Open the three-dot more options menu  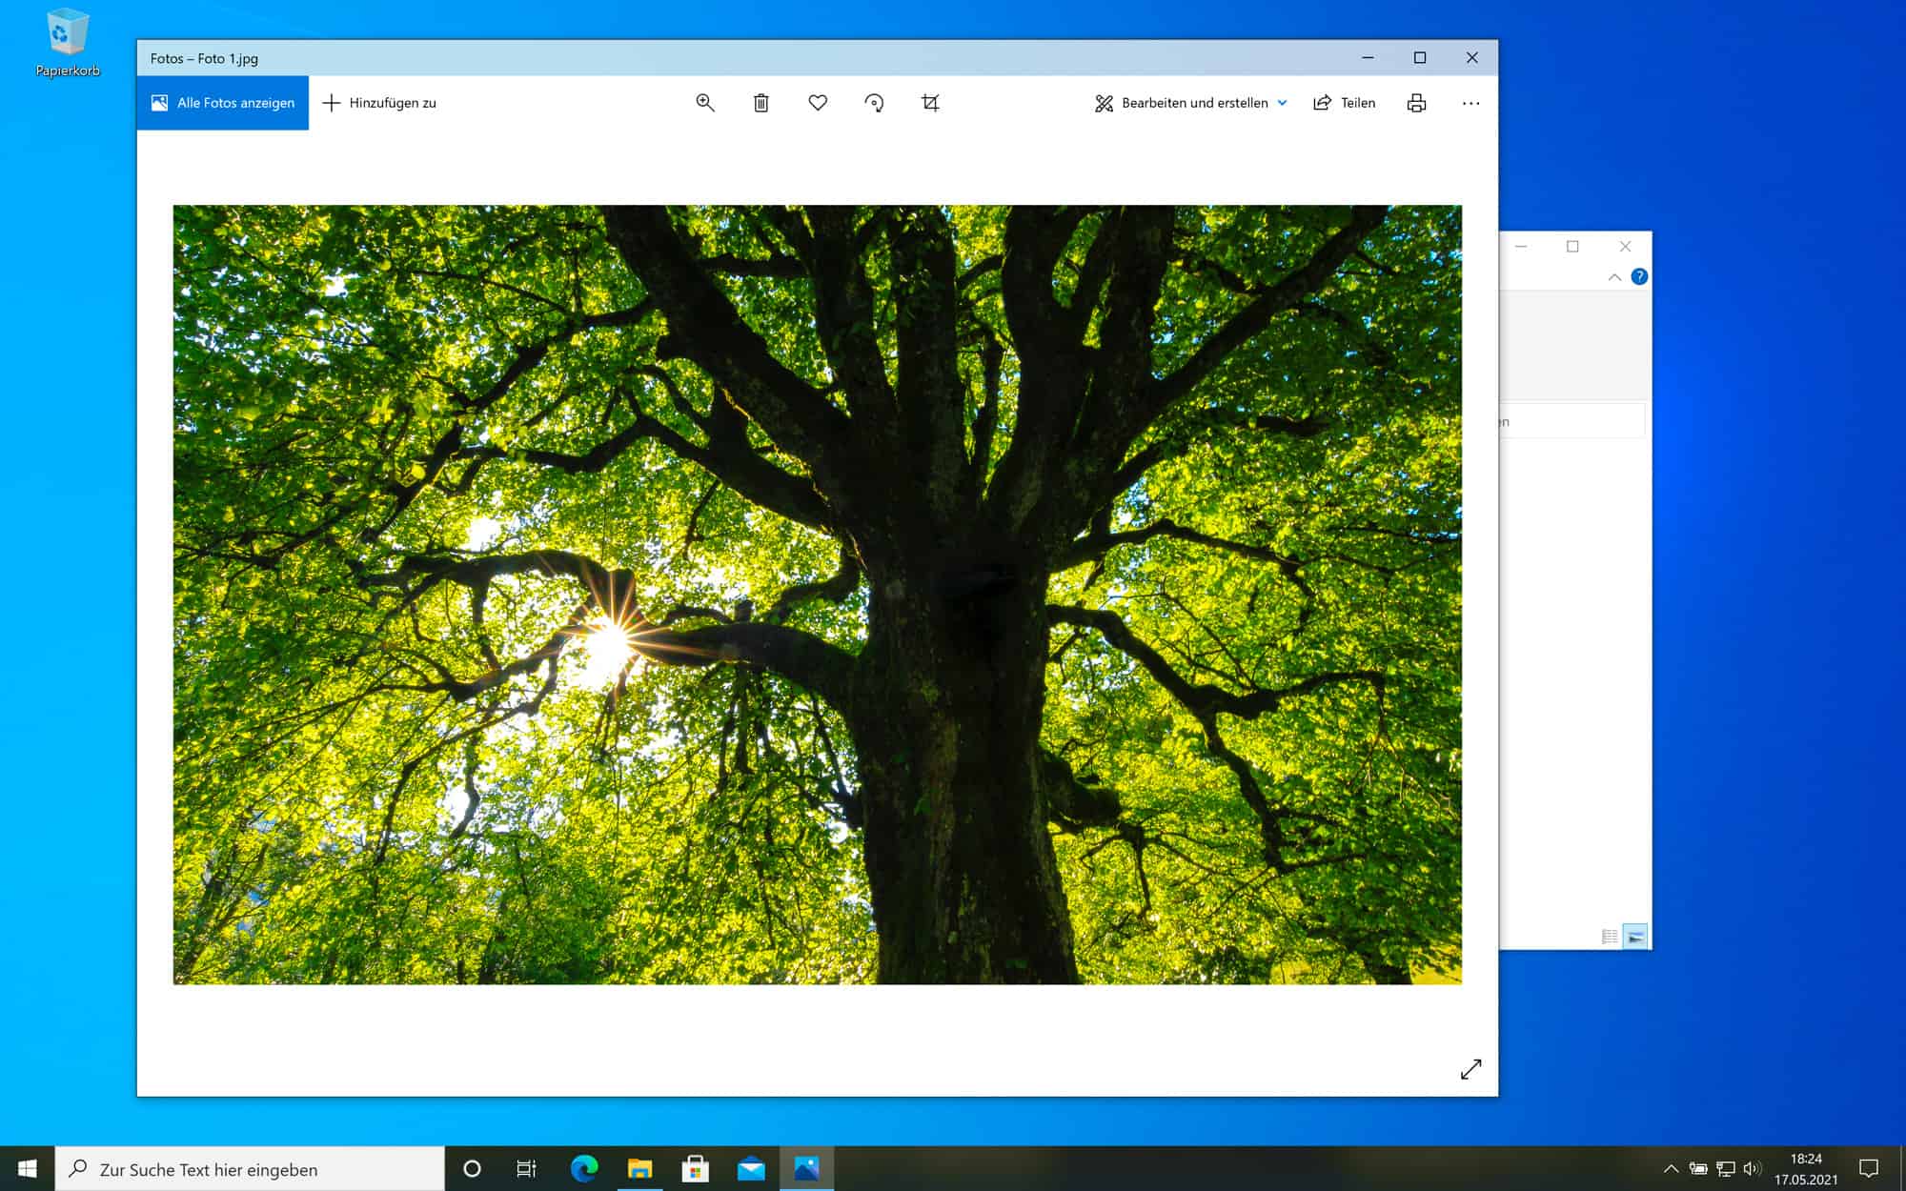pos(1470,103)
